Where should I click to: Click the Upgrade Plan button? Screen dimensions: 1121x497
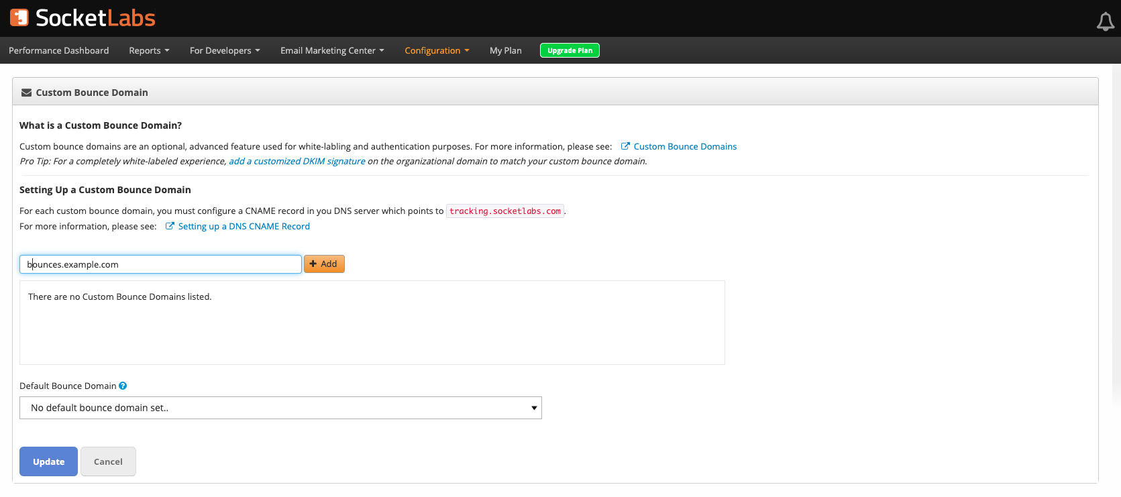[570, 50]
